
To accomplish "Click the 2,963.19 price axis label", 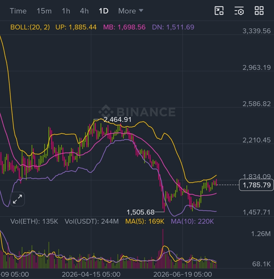I will click(x=256, y=68).
